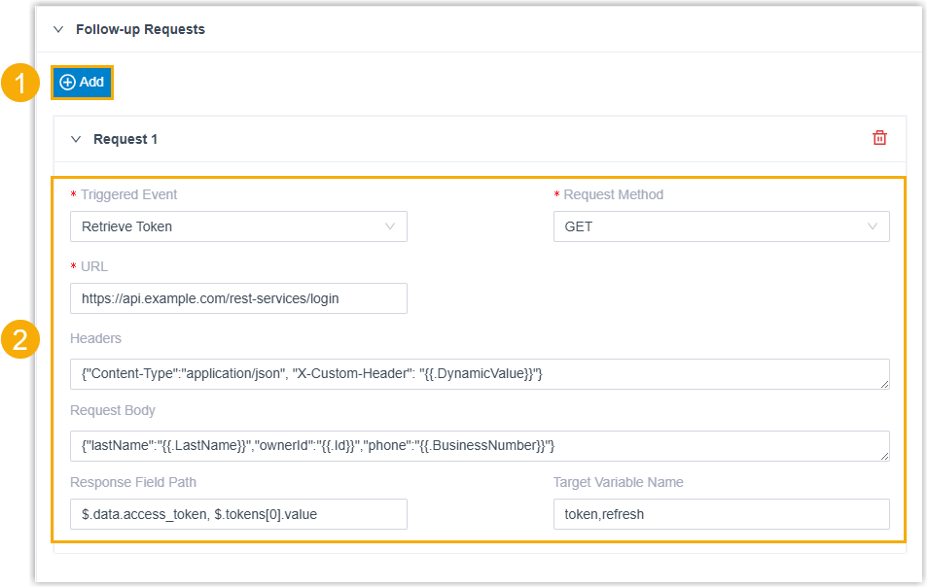Viewport: 928px width, 588px height.
Task: Delete Request 1 using the trash icon
Action: (879, 138)
